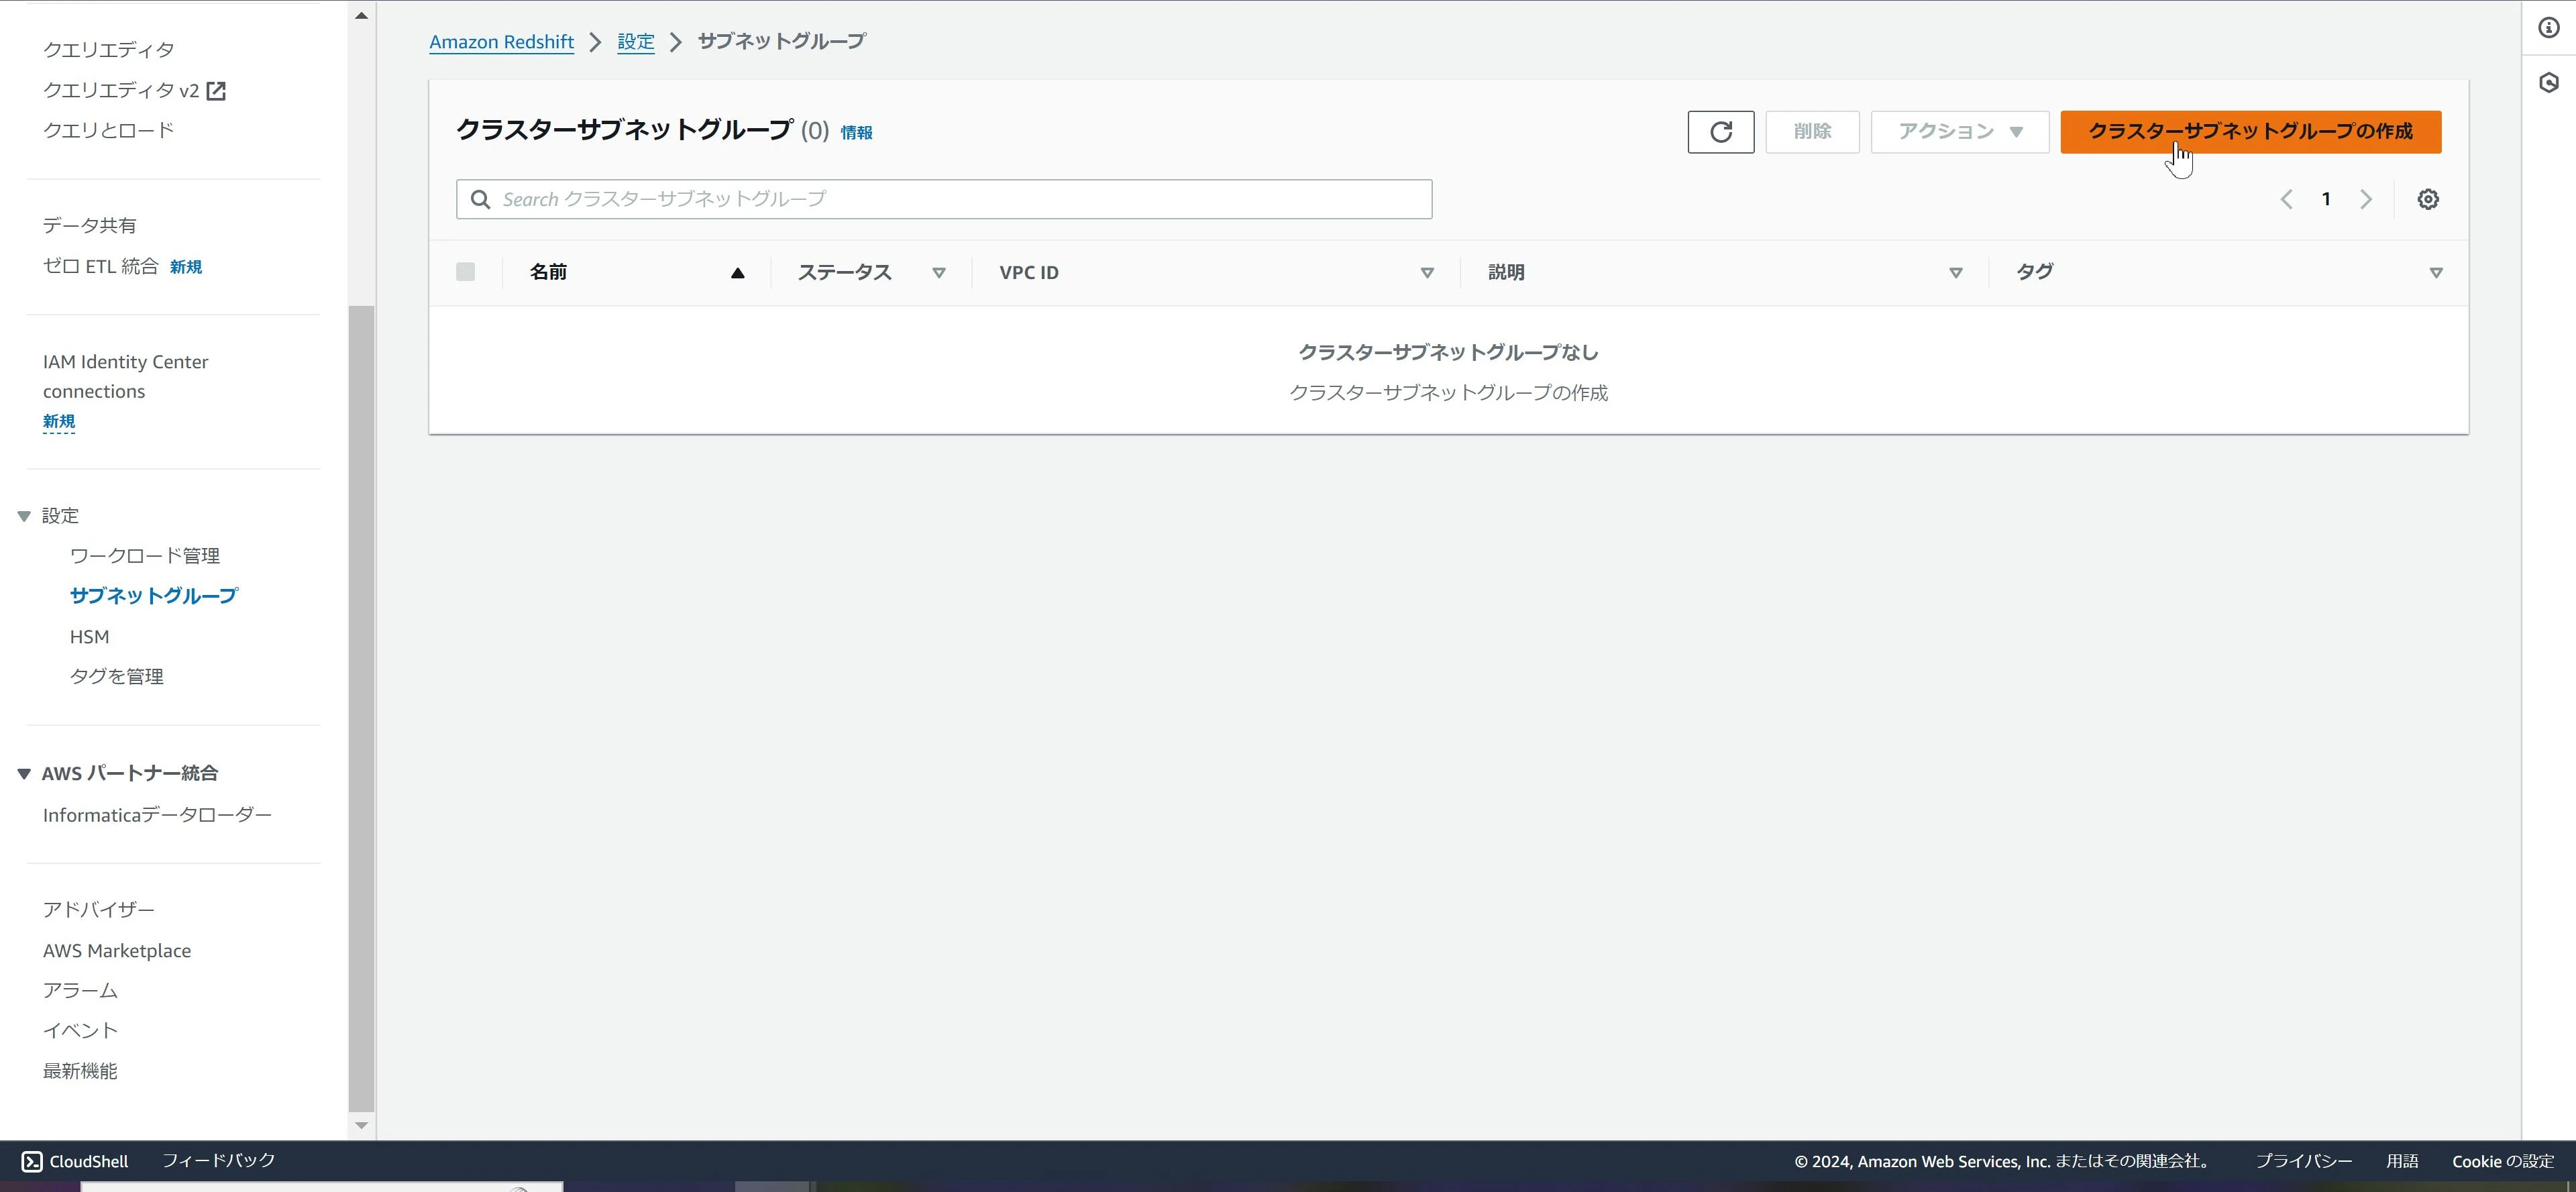Image resolution: width=2576 pixels, height=1192 pixels.
Task: Open クエリエディタ in the sidebar
Action: tap(108, 49)
